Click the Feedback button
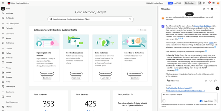The height and width of the screenshot is (111, 221). (x=190, y=3)
